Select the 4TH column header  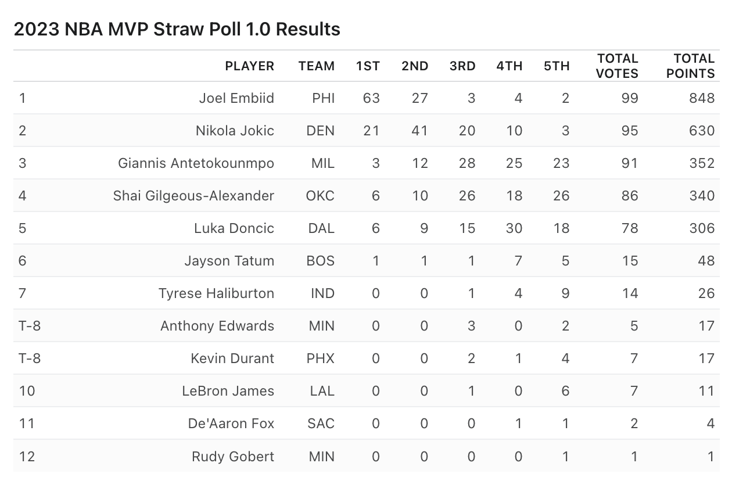tap(509, 66)
